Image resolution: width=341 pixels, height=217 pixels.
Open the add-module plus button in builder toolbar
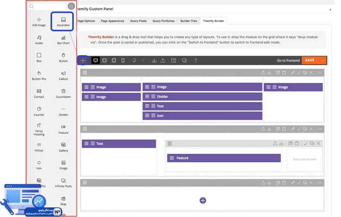point(83,60)
